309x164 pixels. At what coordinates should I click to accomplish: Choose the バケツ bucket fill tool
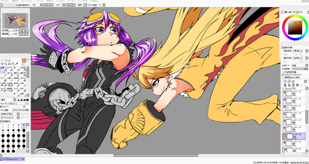click(x=4, y=79)
